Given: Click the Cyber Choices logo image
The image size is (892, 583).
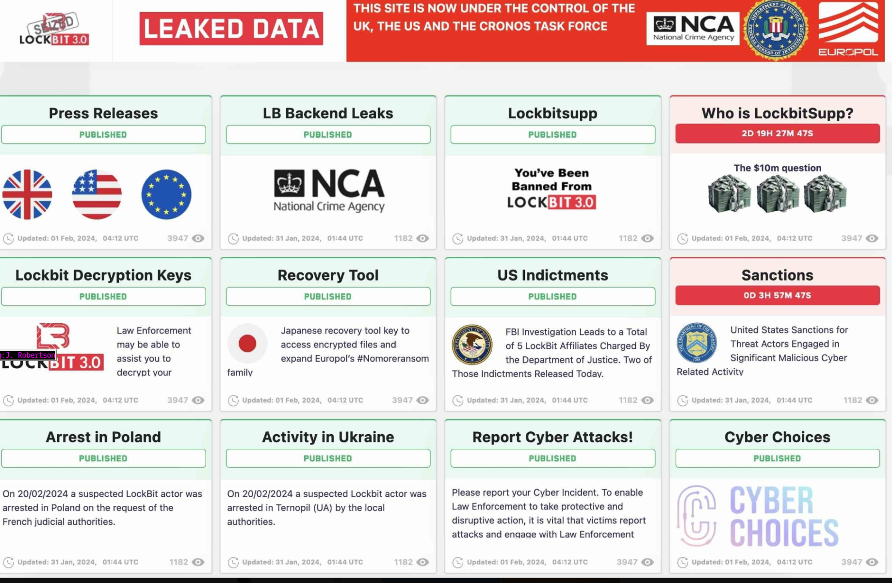Looking at the screenshot, I should [758, 516].
